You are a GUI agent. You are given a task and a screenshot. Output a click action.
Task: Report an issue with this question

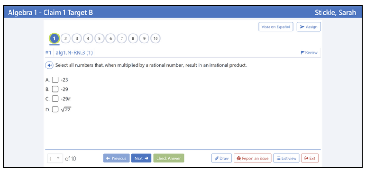point(253,158)
